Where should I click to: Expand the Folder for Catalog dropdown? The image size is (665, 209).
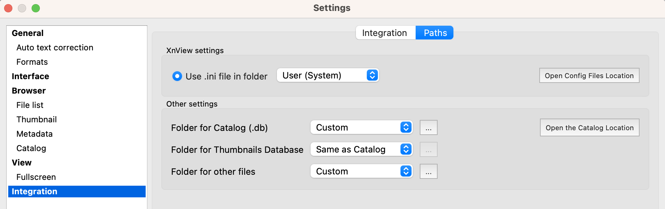pos(361,127)
